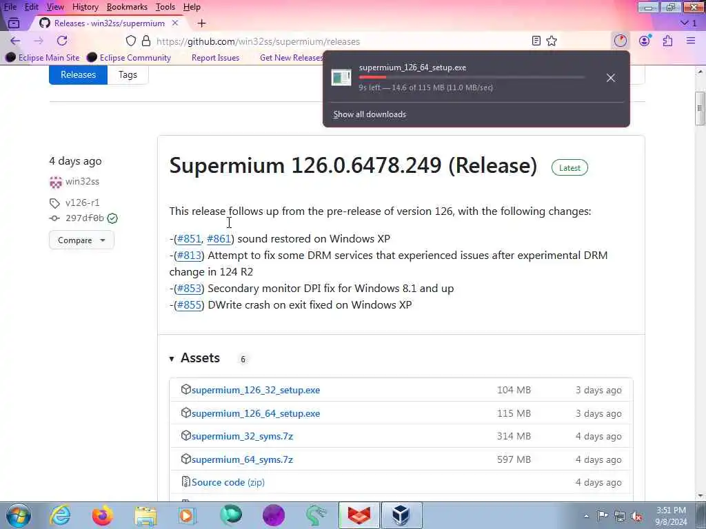Click the green verified commit badge
This screenshot has width=706, height=529.
click(112, 218)
